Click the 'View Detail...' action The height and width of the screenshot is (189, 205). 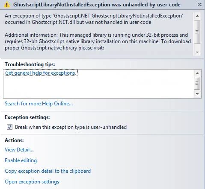pyautogui.click(x=19, y=150)
